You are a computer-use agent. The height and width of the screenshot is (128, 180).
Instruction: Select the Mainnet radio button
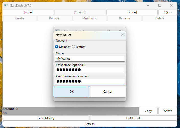57,47
